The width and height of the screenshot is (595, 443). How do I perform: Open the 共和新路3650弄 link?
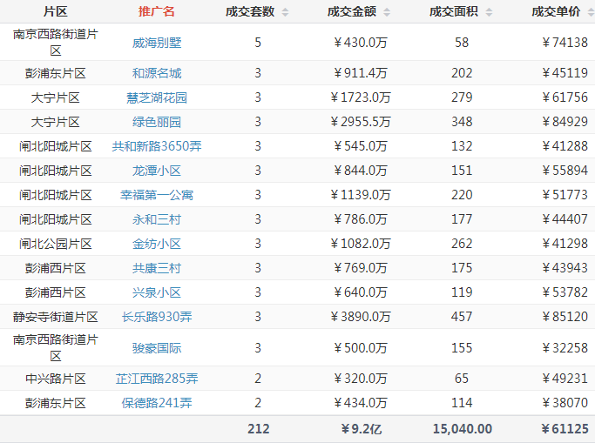(x=157, y=146)
